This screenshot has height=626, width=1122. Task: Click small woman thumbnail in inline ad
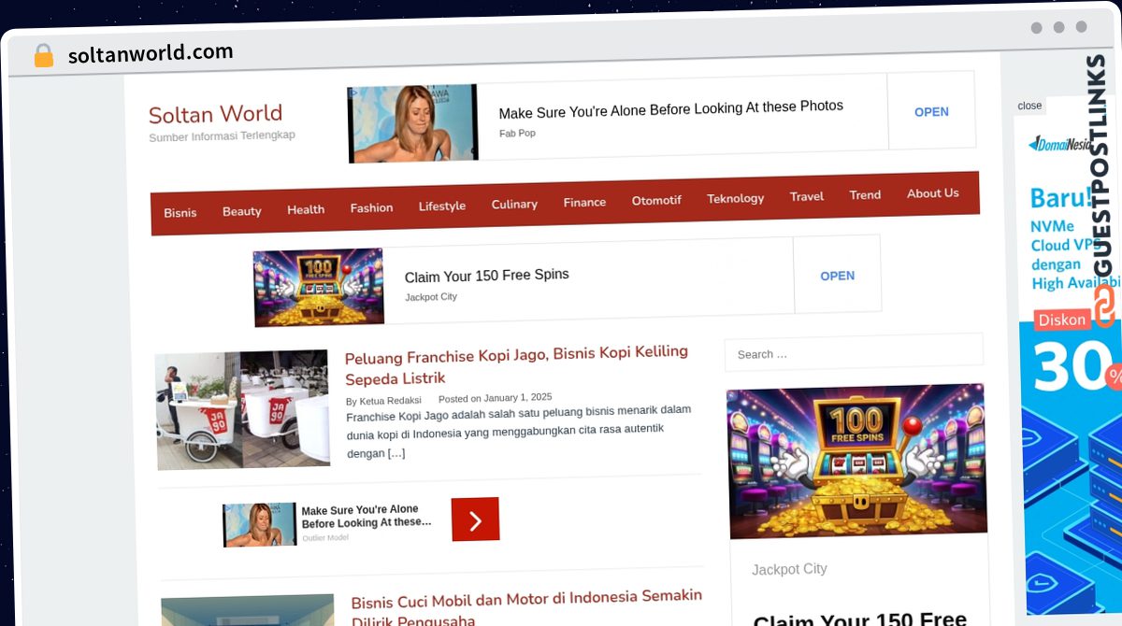coord(259,524)
